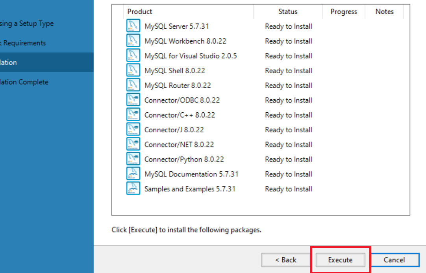Viewport: 426px width, 273px height.
Task: Click Ready to Install status for Connector/ODBC
Action: [289, 100]
